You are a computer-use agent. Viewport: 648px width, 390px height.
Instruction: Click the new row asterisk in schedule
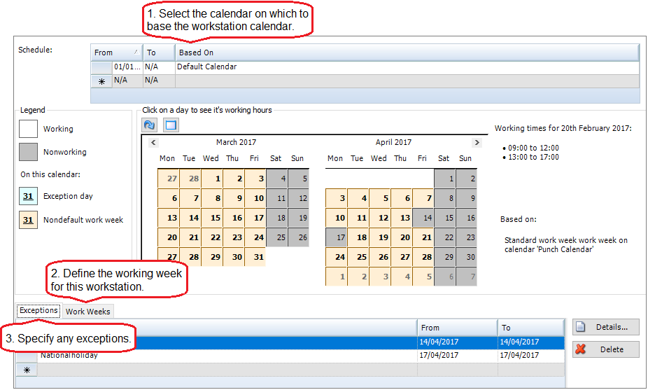101,81
